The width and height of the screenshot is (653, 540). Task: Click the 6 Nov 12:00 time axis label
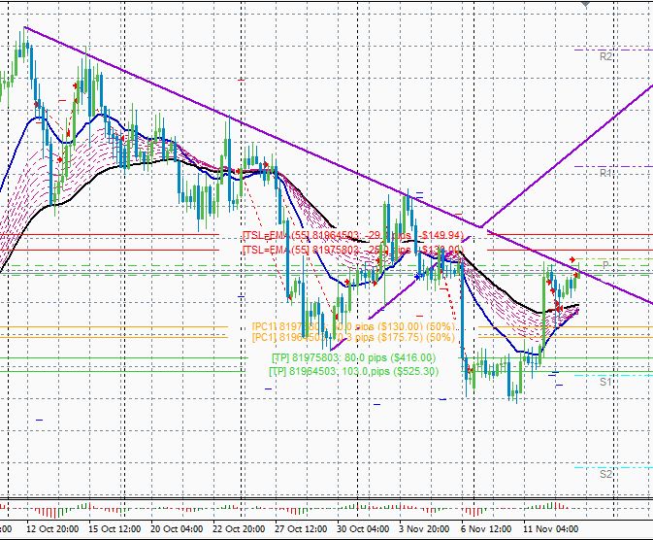click(x=486, y=529)
